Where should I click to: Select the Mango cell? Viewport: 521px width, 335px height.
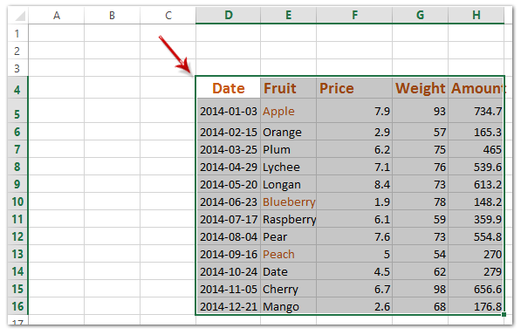(x=288, y=306)
